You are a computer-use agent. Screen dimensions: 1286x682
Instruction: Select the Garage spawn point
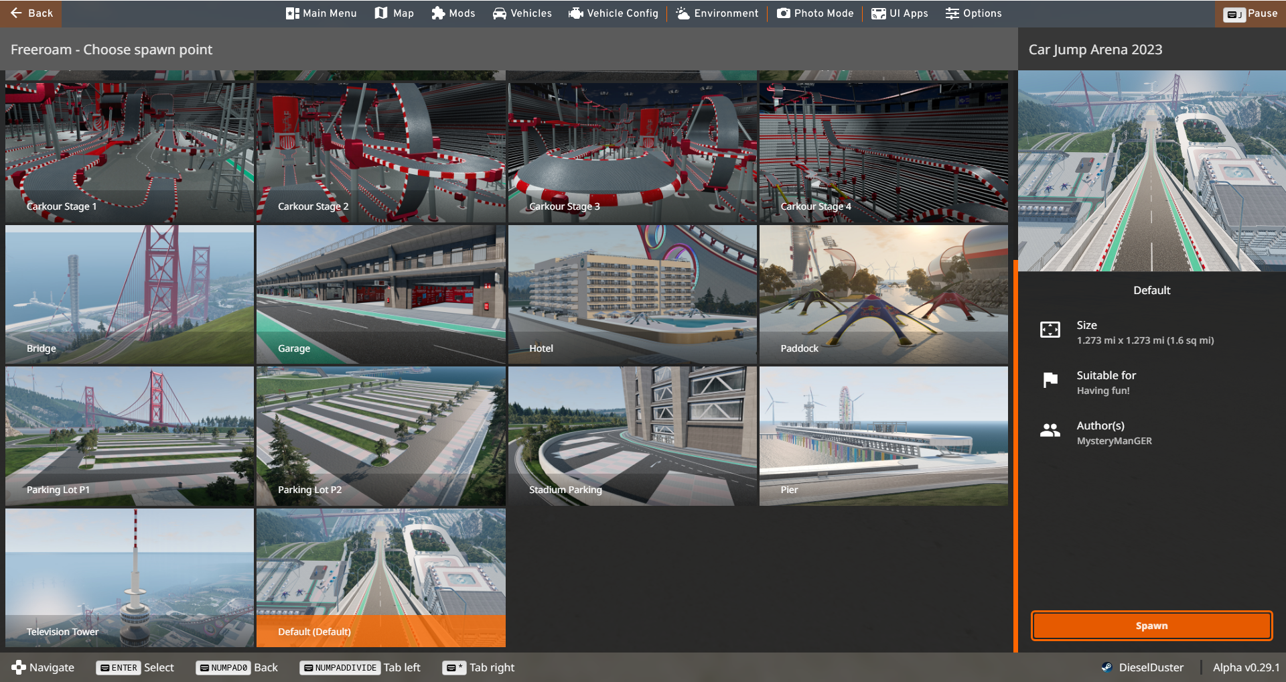pyautogui.click(x=380, y=294)
